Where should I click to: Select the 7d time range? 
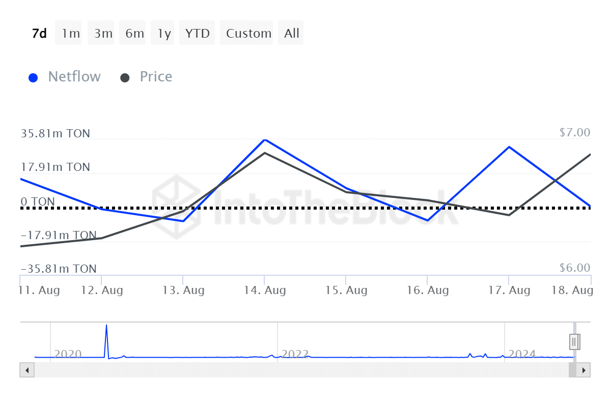pyautogui.click(x=39, y=34)
